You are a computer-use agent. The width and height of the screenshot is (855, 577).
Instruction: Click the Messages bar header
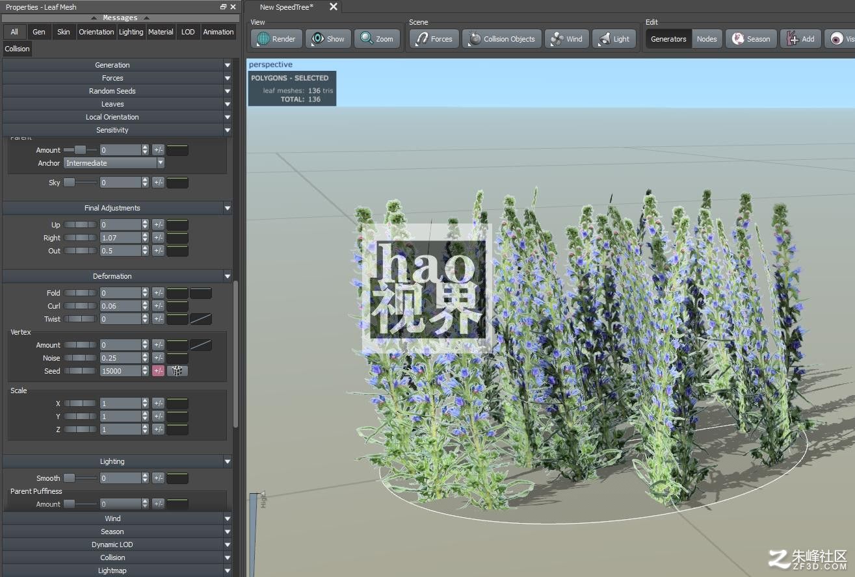(x=120, y=18)
